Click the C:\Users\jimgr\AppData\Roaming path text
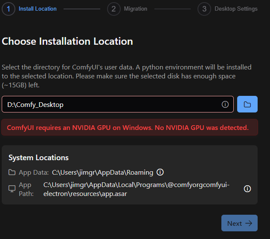 click(x=102, y=173)
